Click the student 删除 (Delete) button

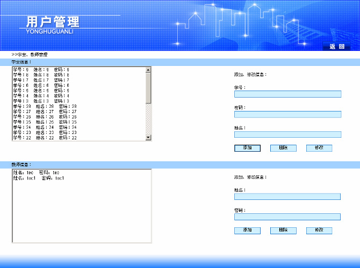point(283,148)
